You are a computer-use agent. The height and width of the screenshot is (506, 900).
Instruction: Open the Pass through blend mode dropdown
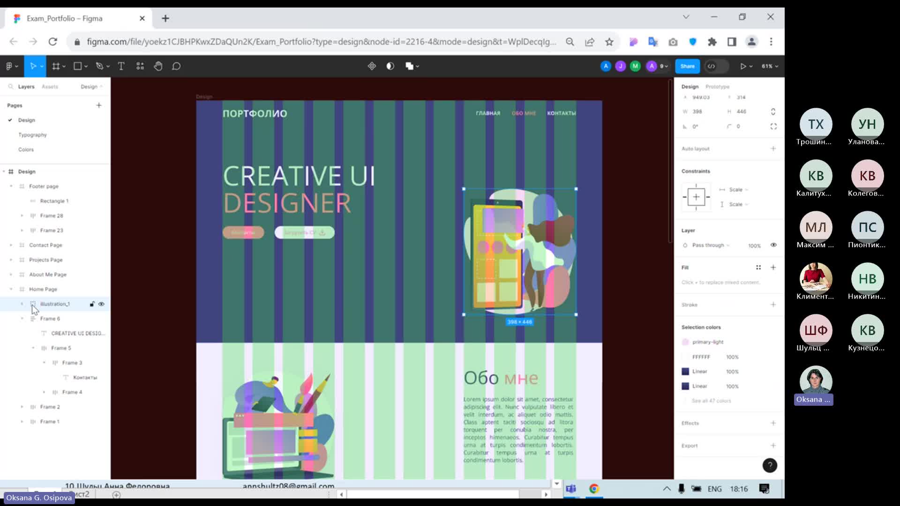(x=711, y=246)
